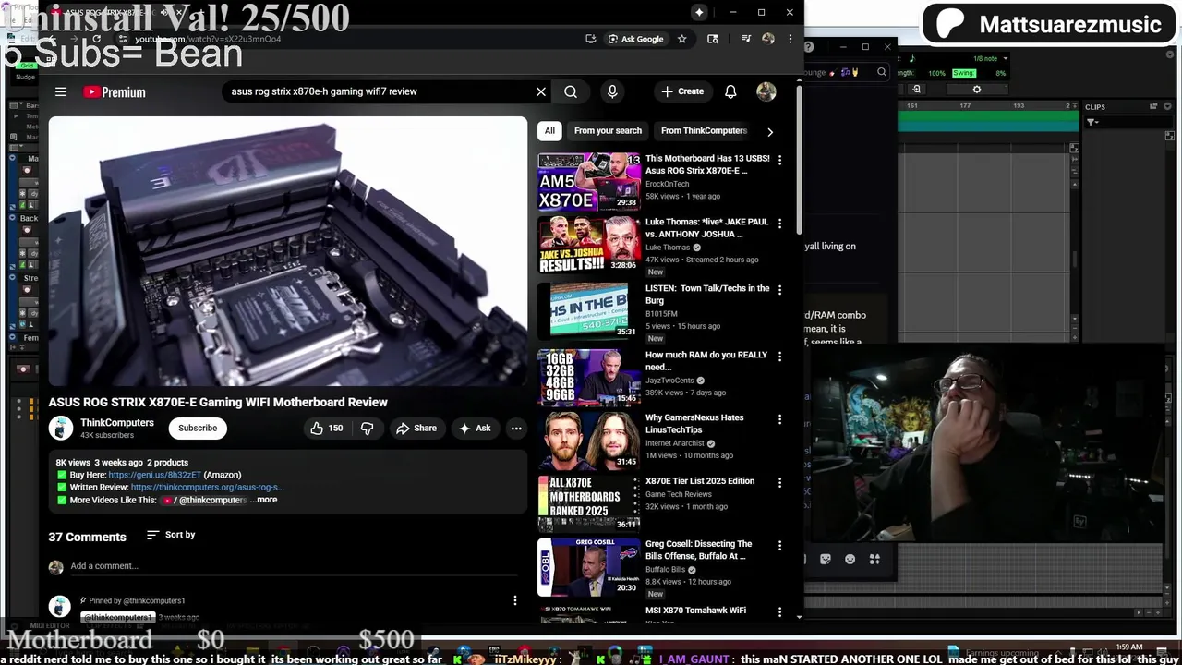Open MSI X870 Tomahawk WiFi video title

point(695,611)
